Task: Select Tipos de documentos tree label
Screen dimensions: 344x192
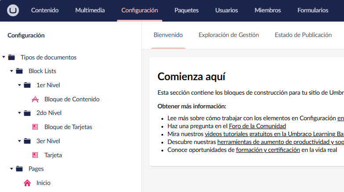Action: (x=48, y=57)
